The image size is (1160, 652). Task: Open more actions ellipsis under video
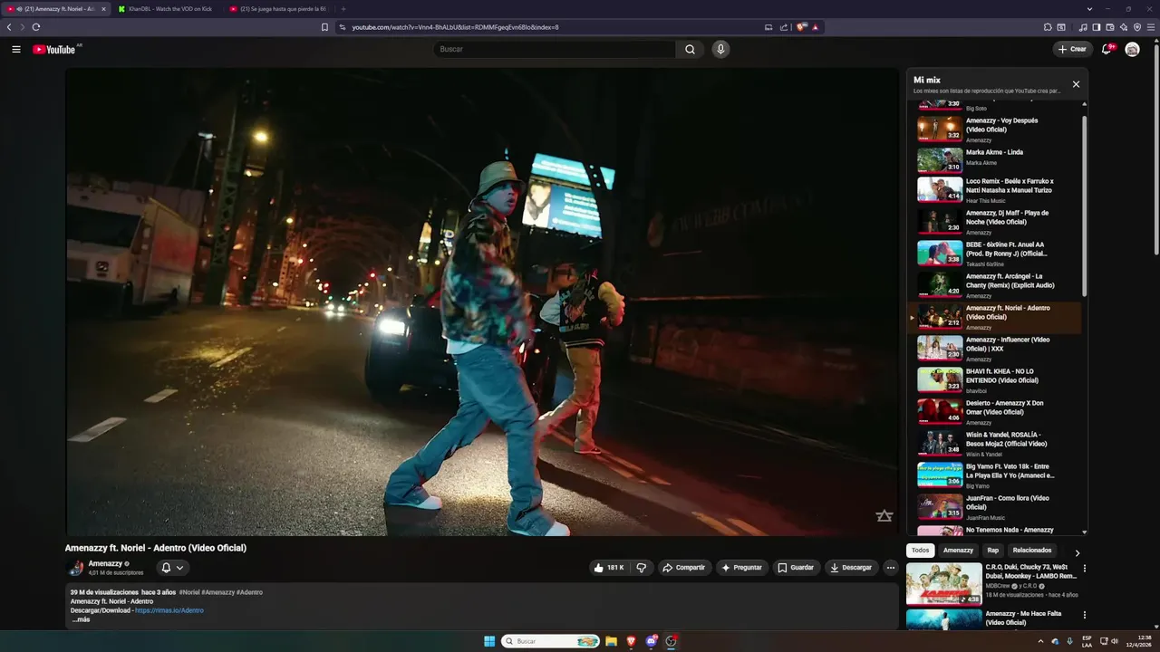[890, 568]
